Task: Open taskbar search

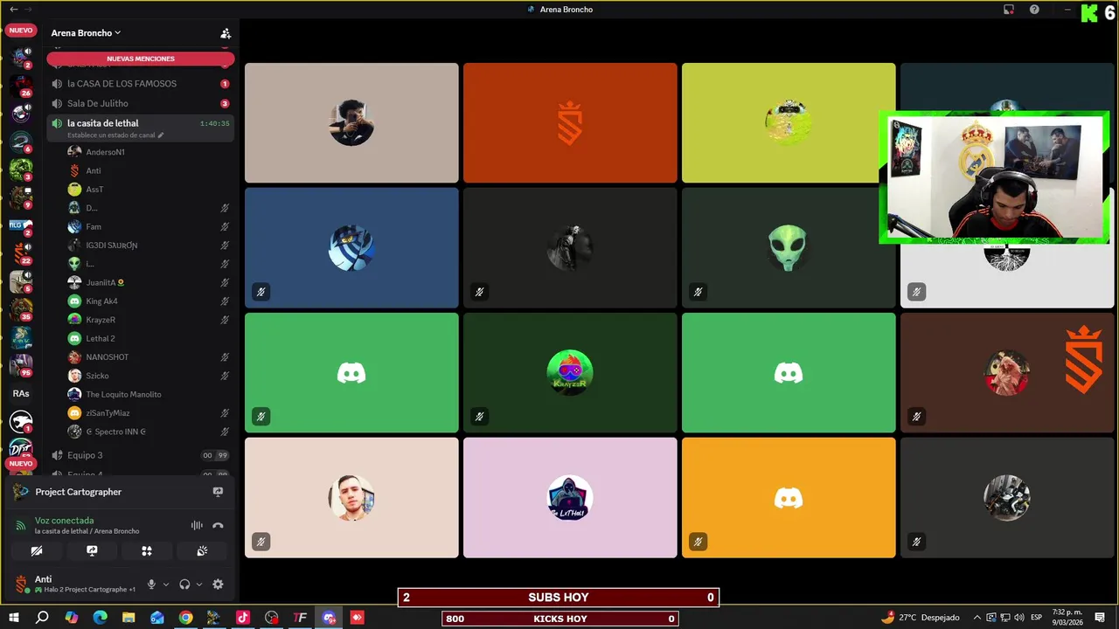Action: [42, 618]
